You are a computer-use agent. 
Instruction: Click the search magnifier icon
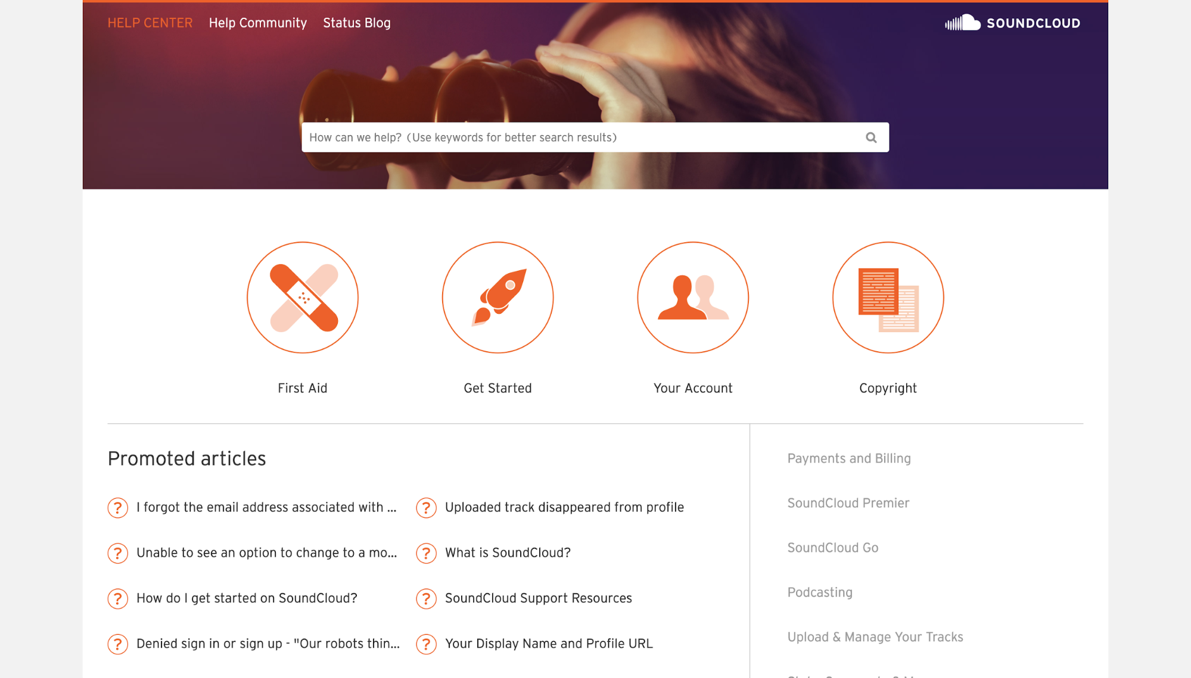click(871, 138)
